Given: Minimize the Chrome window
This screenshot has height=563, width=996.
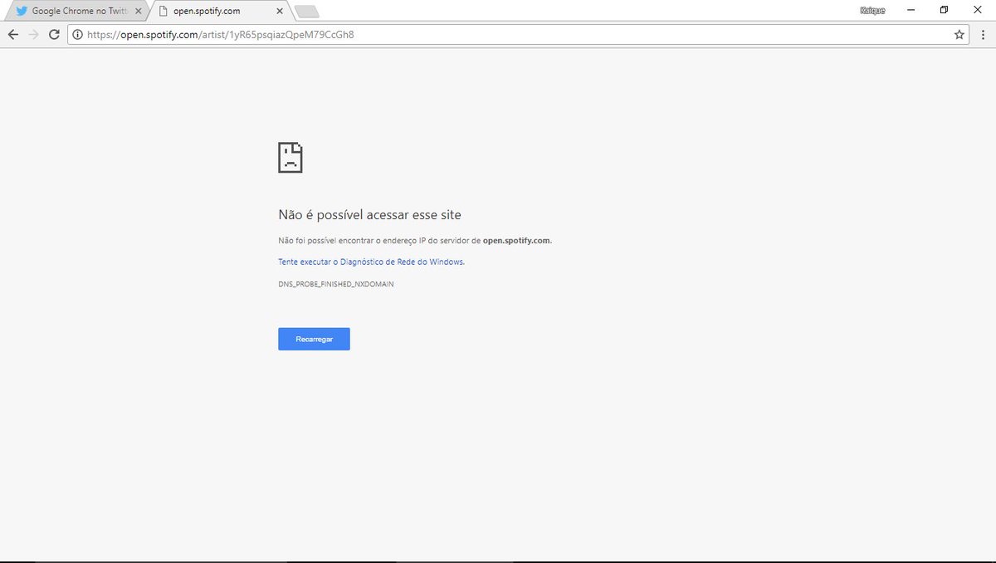Looking at the screenshot, I should [x=911, y=10].
